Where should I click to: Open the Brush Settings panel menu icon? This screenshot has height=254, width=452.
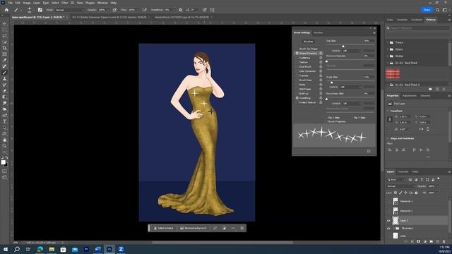point(374,33)
